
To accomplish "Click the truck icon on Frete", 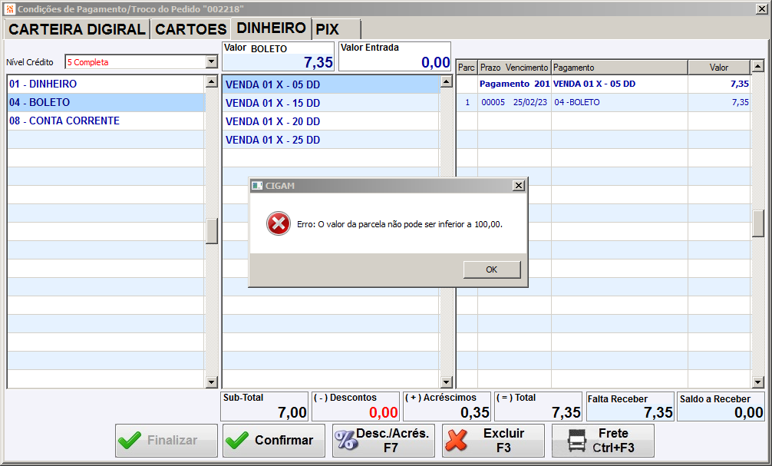I will 576,441.
